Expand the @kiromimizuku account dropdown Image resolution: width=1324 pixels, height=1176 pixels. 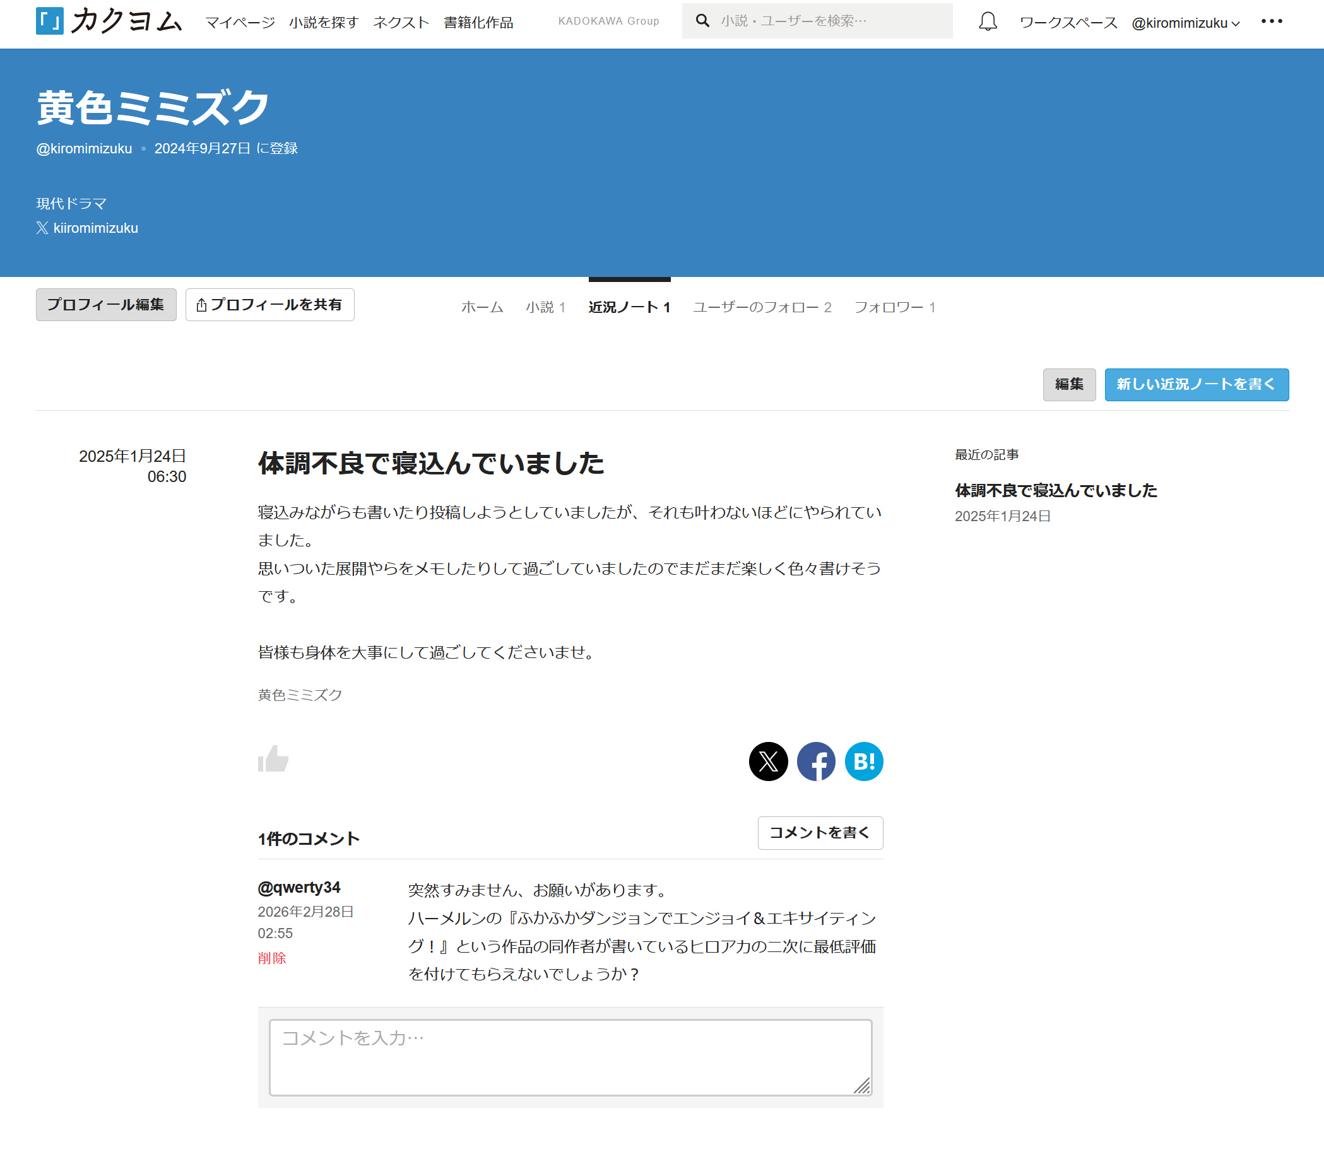click(x=1185, y=23)
